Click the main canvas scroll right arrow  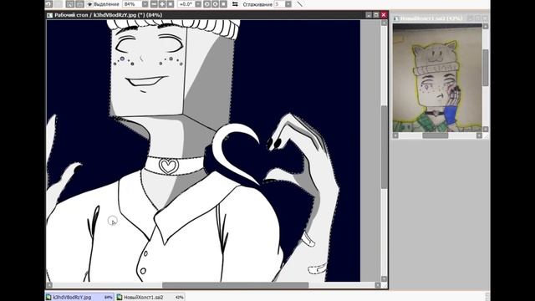pyautogui.click(x=378, y=285)
